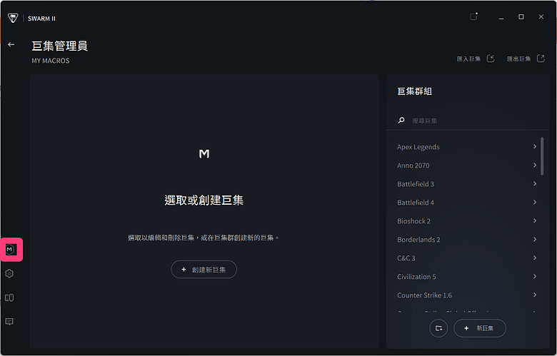Select Civilization 5 in the list
This screenshot has height=356, width=557.
pyautogui.click(x=416, y=277)
